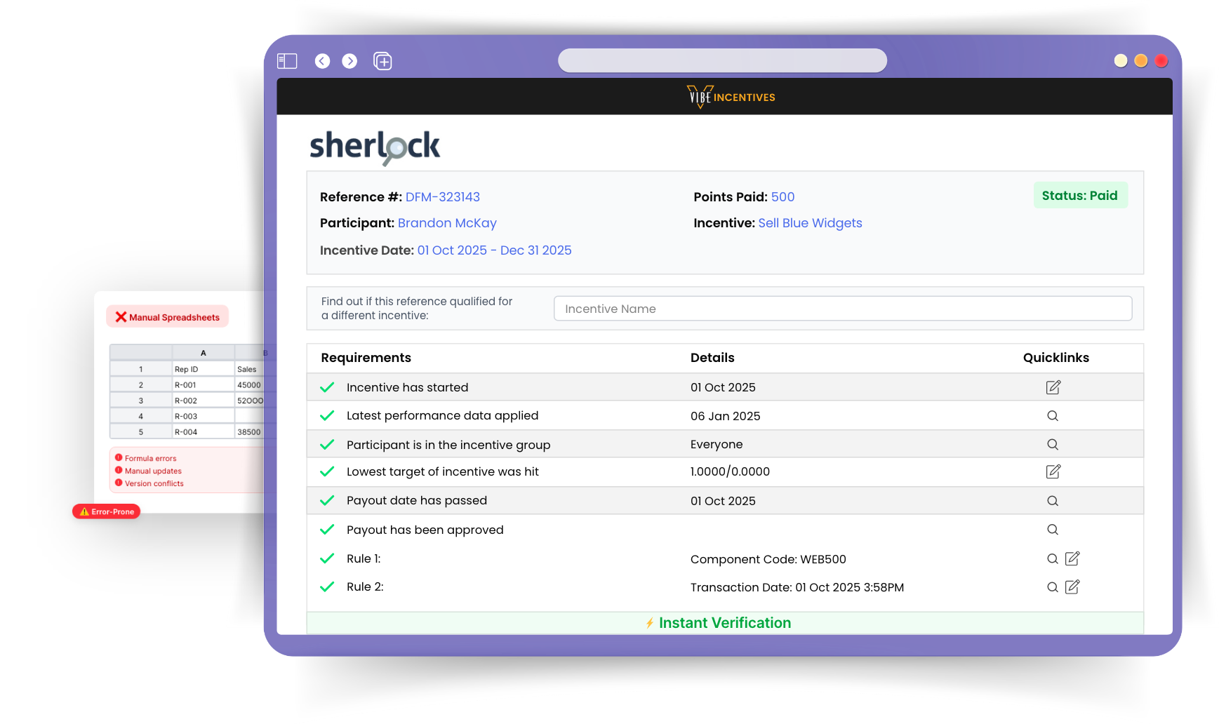1219x724 pixels.
Task: Inspect Payout date has passed with magnifier
Action: point(1053,501)
